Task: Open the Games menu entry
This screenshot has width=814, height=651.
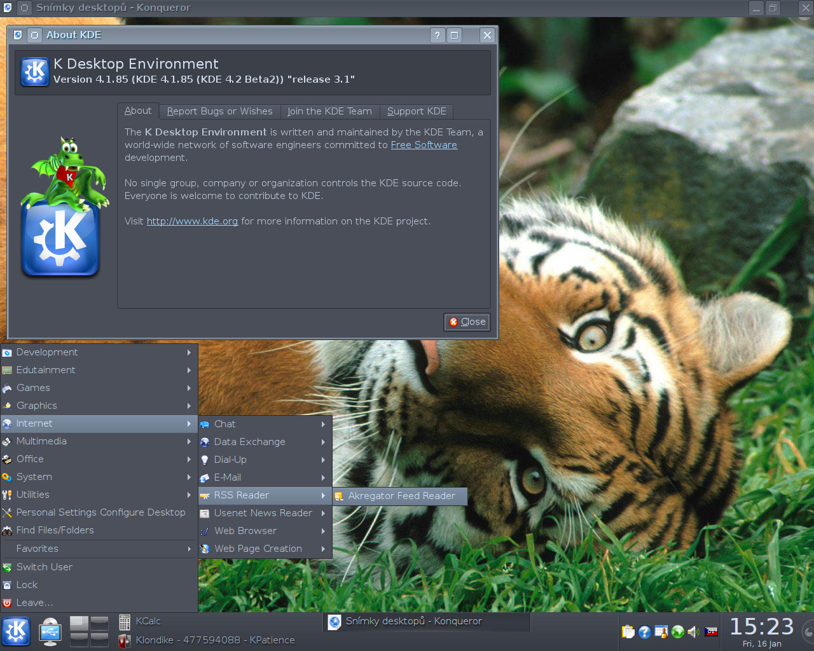Action: point(99,388)
